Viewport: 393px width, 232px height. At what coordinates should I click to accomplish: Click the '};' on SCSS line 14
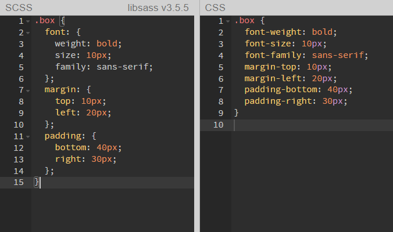(x=49, y=171)
